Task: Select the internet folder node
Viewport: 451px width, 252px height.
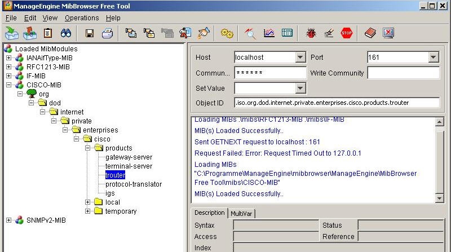Action: coord(72,112)
